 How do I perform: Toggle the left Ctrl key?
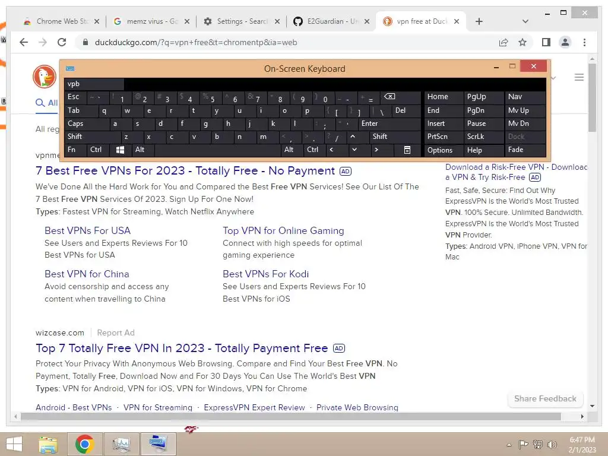click(x=98, y=150)
